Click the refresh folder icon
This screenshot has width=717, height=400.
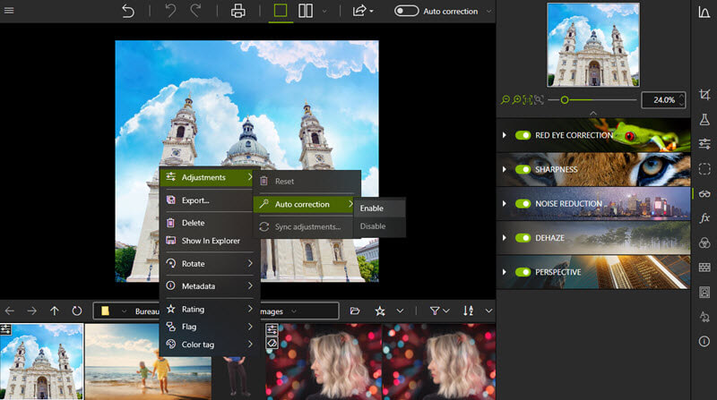pos(77,311)
